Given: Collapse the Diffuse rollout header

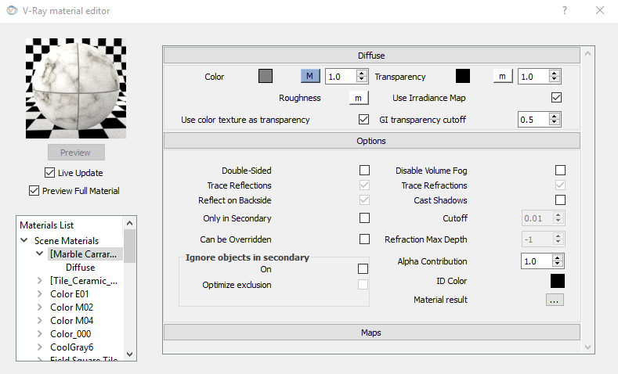Looking at the screenshot, I should (x=371, y=56).
